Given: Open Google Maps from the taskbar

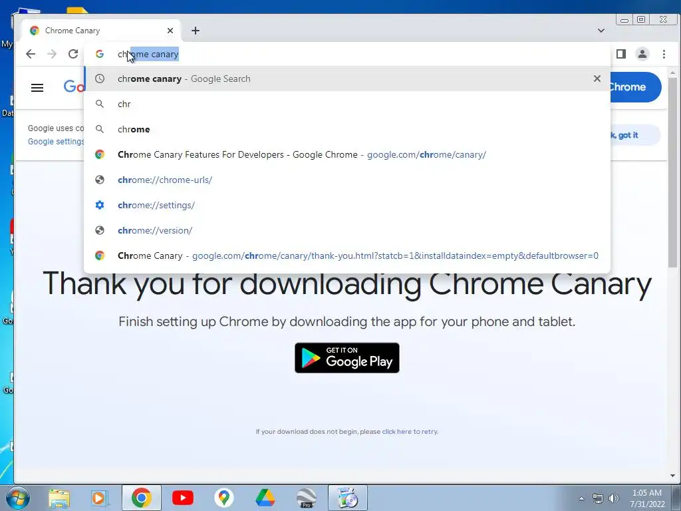Looking at the screenshot, I should click(x=223, y=498).
